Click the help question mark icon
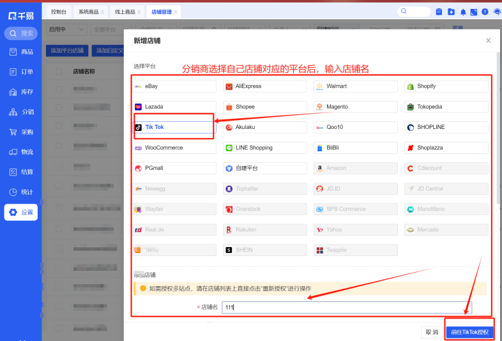The image size is (502, 341). [485, 12]
